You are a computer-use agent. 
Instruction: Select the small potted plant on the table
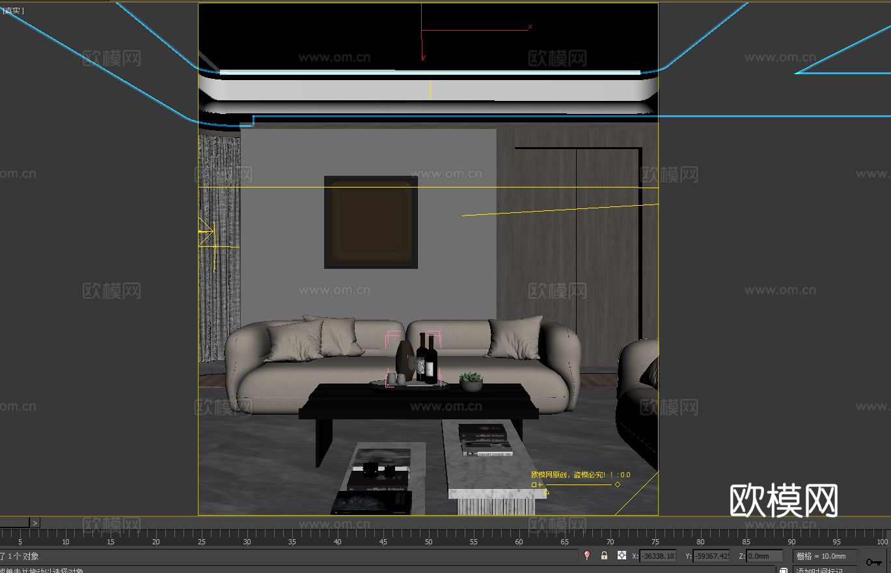(471, 382)
